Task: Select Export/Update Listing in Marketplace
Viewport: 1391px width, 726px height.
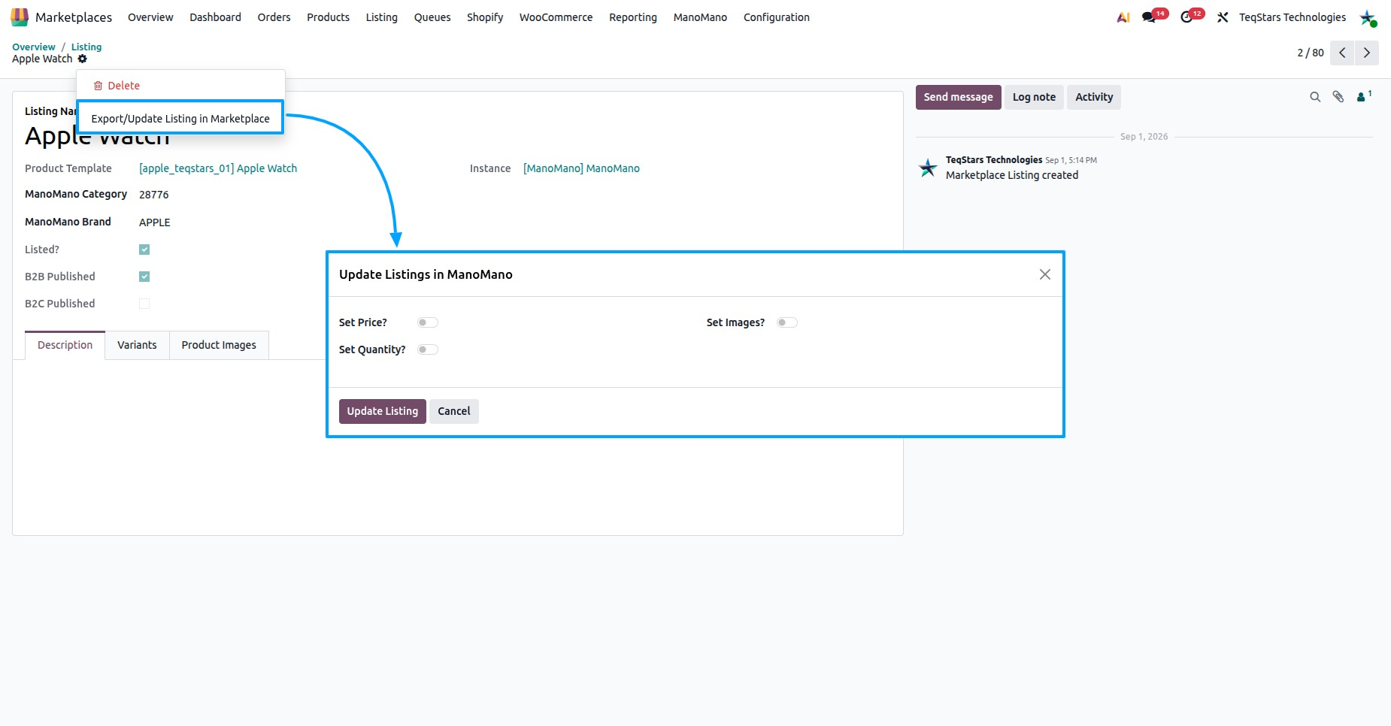Action: pyautogui.click(x=180, y=119)
